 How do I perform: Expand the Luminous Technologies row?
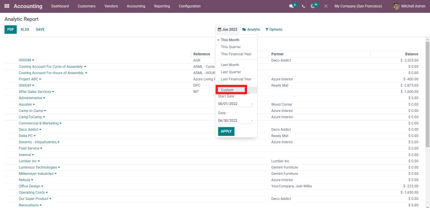pos(39,167)
